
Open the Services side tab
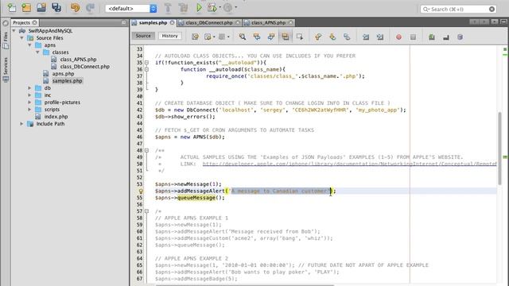(x=6, y=70)
